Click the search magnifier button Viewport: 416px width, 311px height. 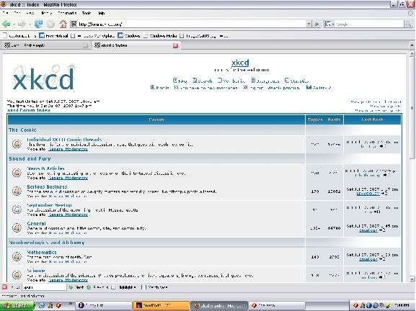[408, 24]
